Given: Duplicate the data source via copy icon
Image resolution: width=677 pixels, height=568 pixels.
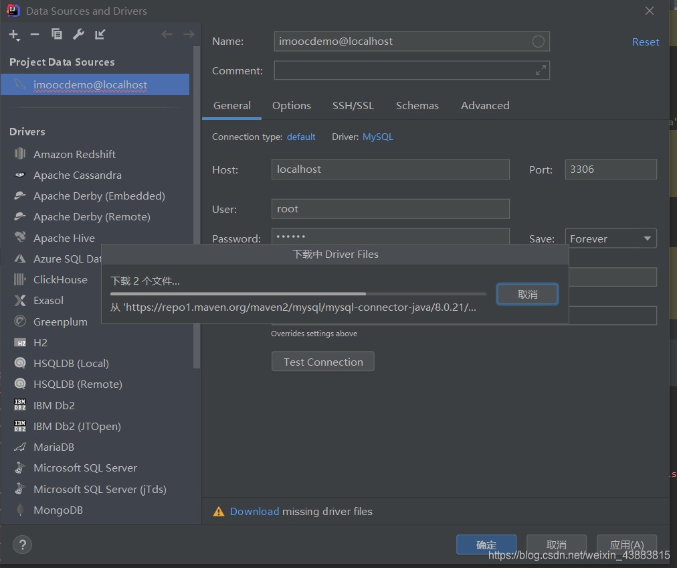Looking at the screenshot, I should 57,33.
